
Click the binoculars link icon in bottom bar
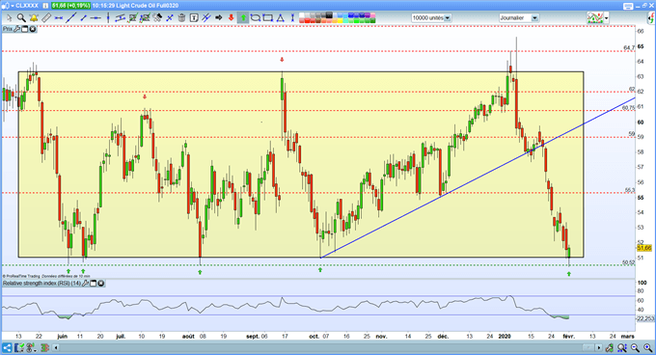click(x=610, y=347)
